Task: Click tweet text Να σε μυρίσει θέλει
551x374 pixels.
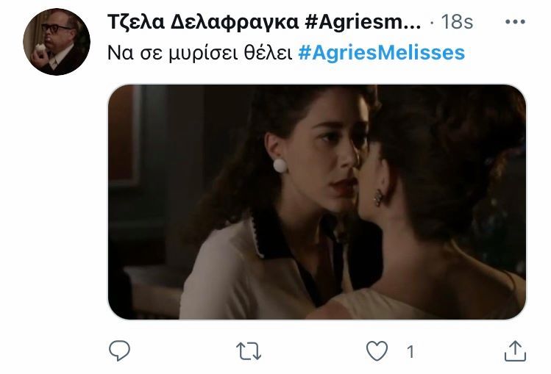Action: (200, 54)
